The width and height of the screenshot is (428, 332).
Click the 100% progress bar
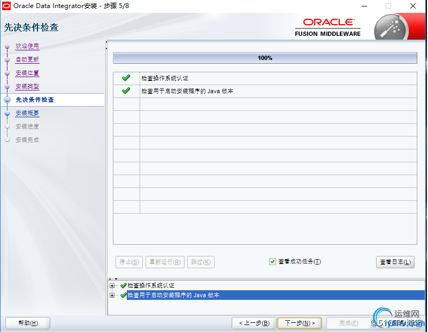(x=265, y=58)
